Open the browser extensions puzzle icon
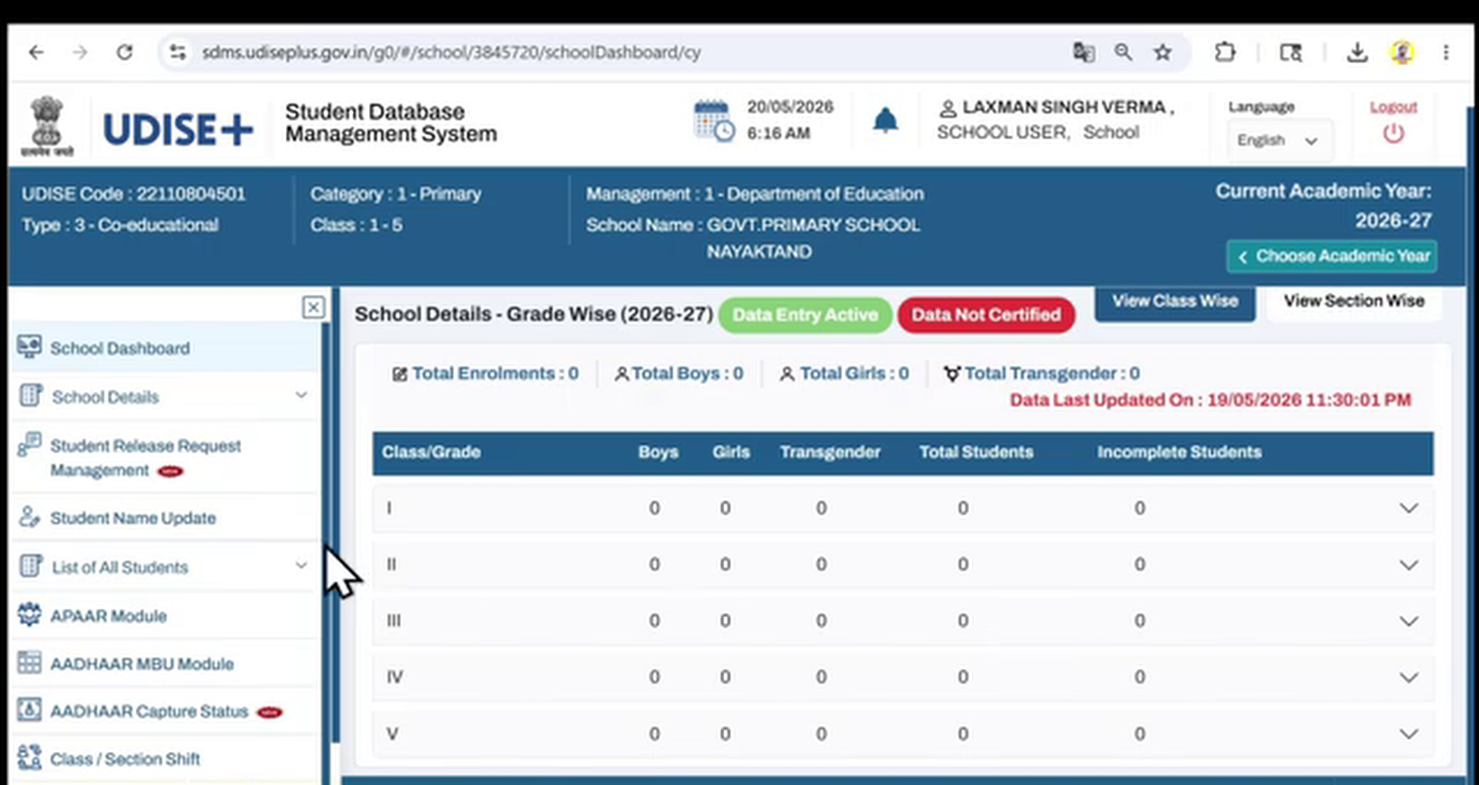Screen dimensions: 1479x785 pos(1225,52)
